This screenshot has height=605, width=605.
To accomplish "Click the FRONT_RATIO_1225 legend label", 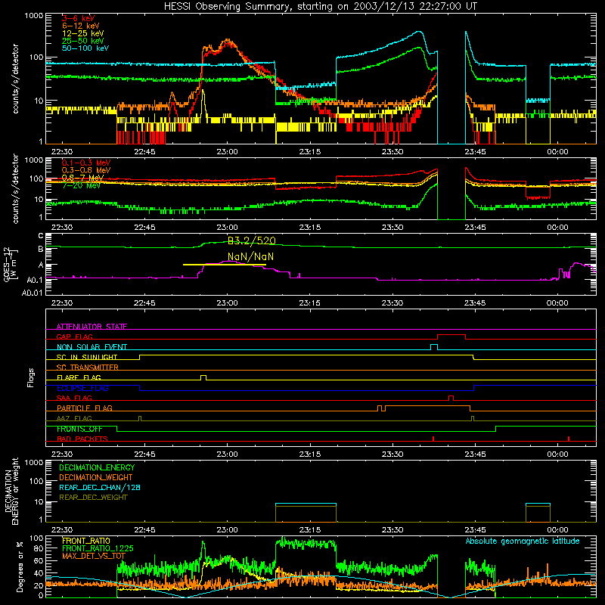I will point(98,548).
